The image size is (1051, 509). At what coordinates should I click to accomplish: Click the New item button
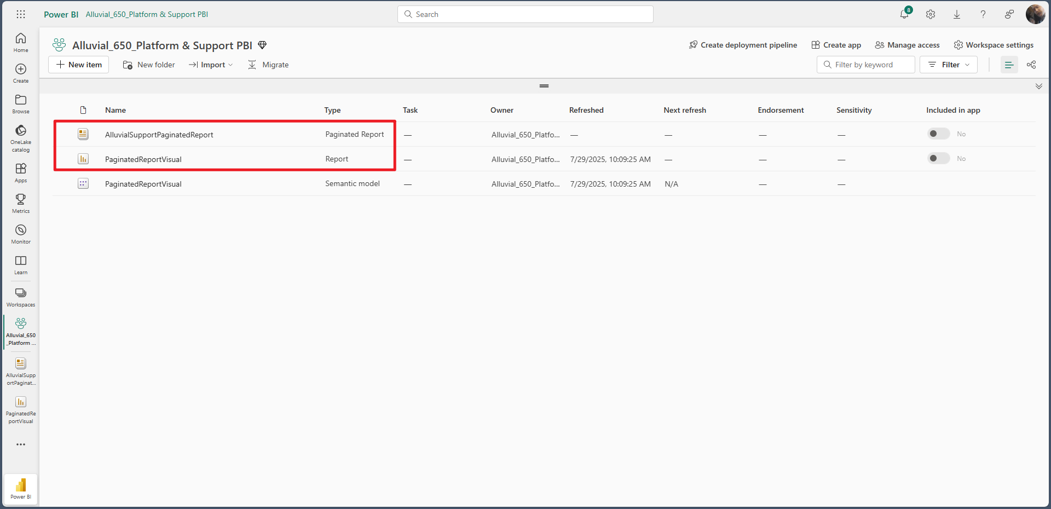(x=79, y=65)
